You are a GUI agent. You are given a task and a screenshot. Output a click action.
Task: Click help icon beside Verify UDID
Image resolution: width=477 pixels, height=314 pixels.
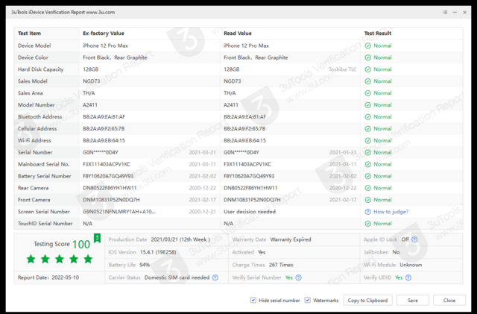(x=408, y=277)
